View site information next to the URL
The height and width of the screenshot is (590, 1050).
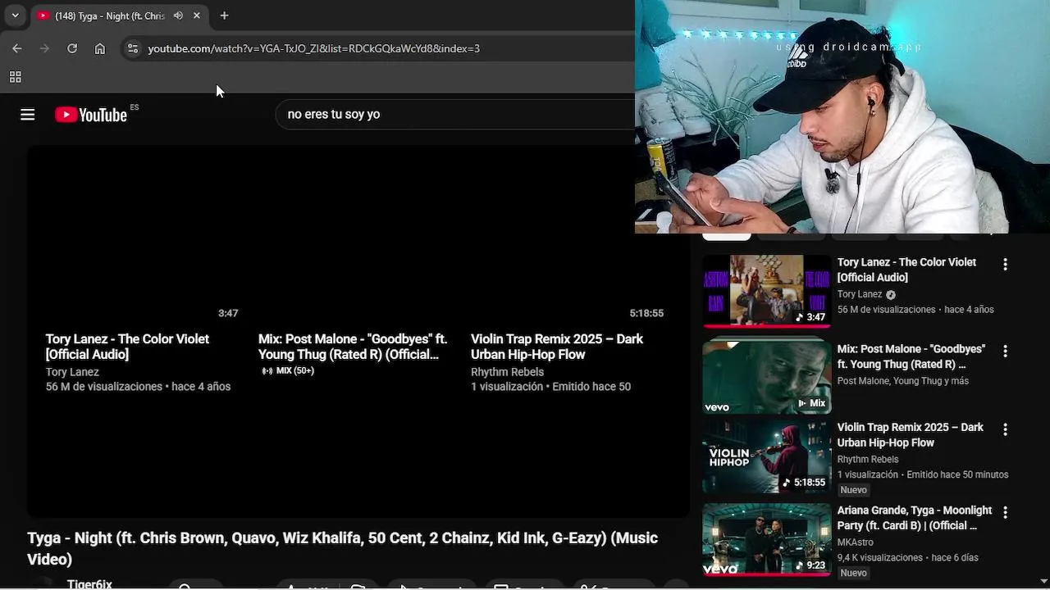tap(133, 48)
